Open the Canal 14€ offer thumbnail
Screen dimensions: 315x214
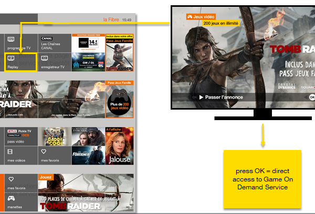click(88, 43)
